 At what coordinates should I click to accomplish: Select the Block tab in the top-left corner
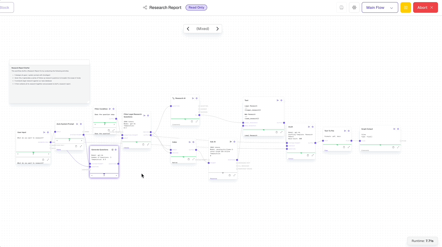4,7
